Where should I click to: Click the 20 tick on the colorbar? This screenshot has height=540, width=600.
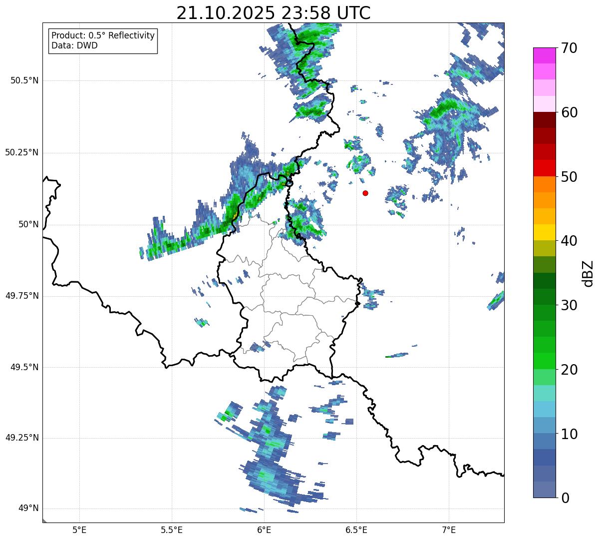(x=569, y=370)
